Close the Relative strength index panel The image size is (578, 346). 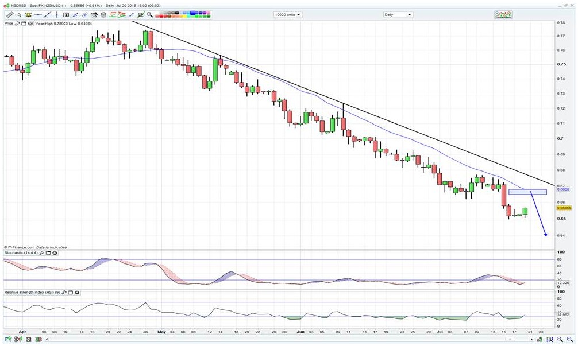coord(77,293)
